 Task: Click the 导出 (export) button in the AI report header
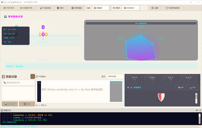(x=193, y=88)
